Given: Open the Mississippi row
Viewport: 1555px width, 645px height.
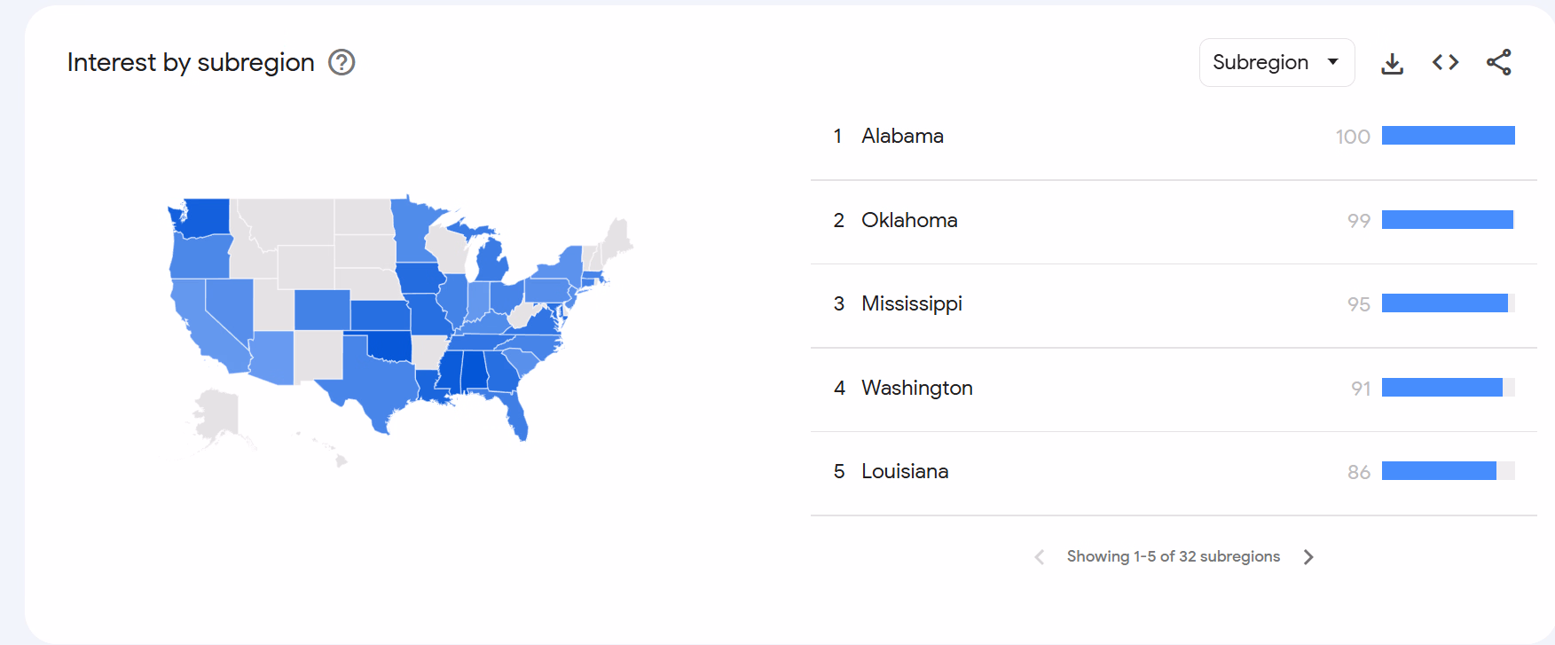Looking at the screenshot, I should pyautogui.click(x=1174, y=304).
